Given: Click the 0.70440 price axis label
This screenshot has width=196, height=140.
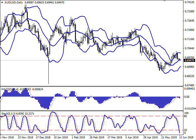Looking at the screenshot, I should coord(190,48).
